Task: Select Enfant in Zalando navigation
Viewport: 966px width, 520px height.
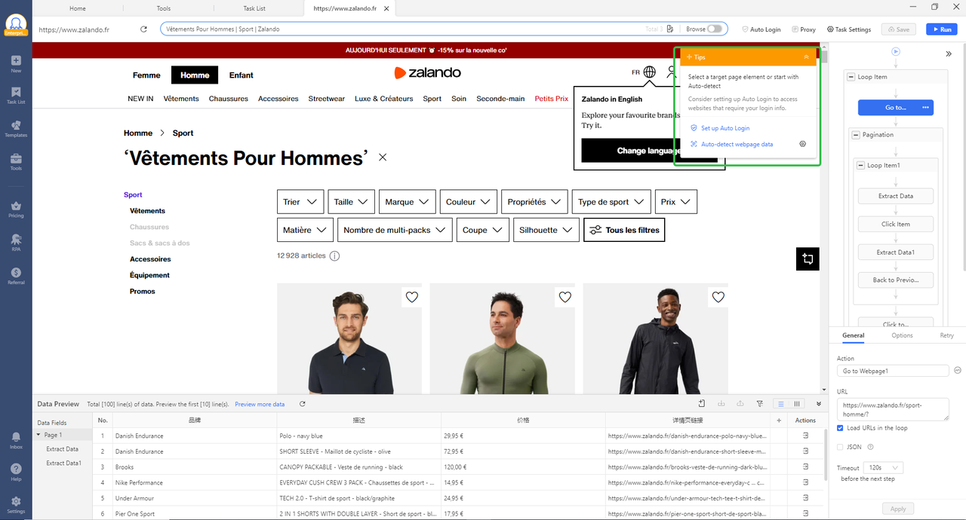Action: [241, 75]
